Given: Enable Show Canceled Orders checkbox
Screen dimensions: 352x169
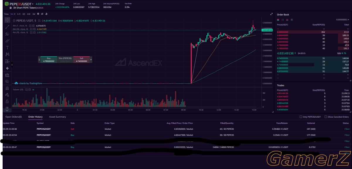Looking at the screenshot, I should (325, 117).
